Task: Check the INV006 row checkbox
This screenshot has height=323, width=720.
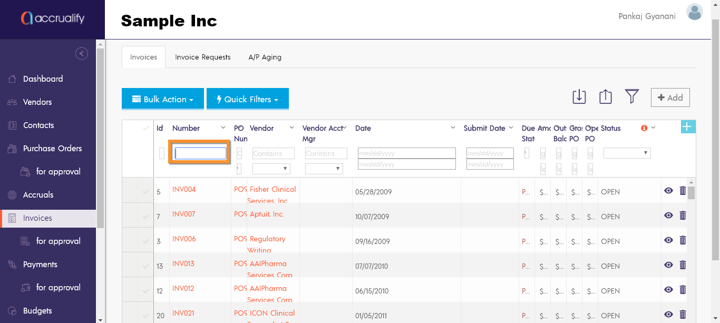Action: 145,241
